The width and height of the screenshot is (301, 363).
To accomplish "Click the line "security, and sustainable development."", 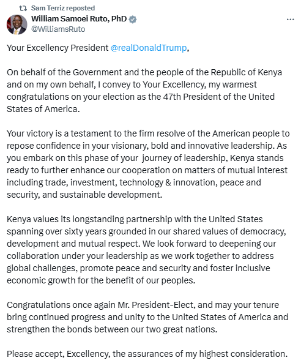I will 84,195.
